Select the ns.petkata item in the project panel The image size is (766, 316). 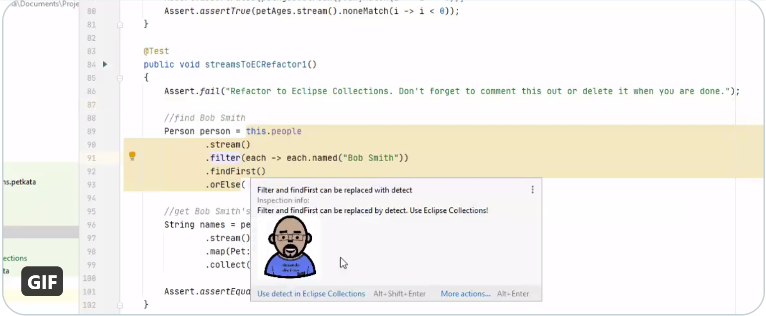(19, 182)
